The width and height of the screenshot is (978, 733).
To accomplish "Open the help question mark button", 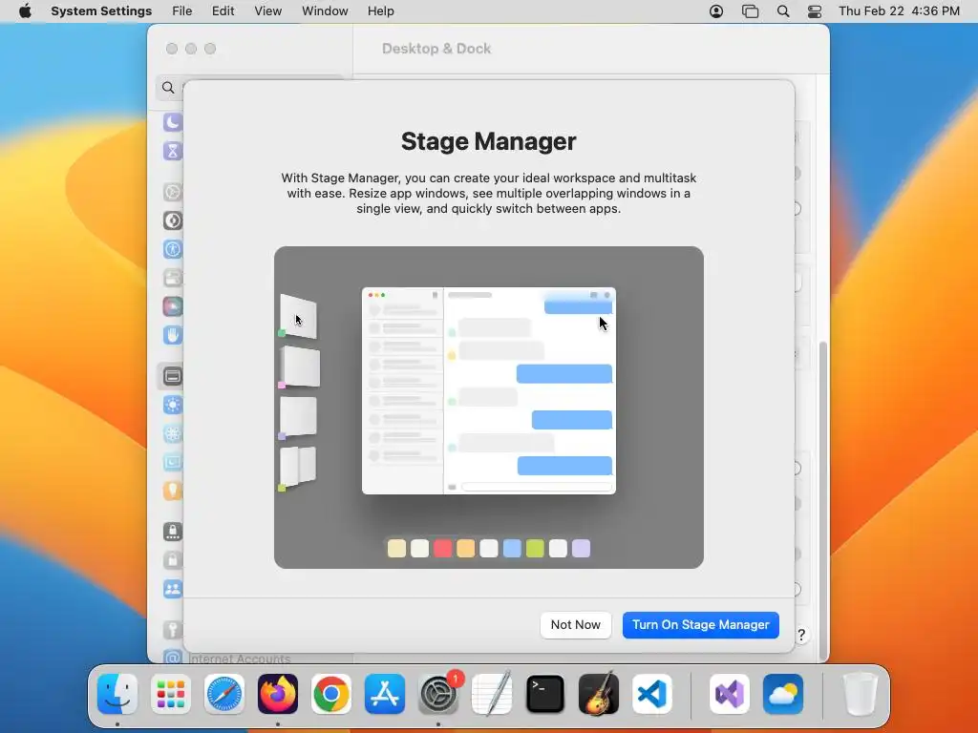I will 801,635.
